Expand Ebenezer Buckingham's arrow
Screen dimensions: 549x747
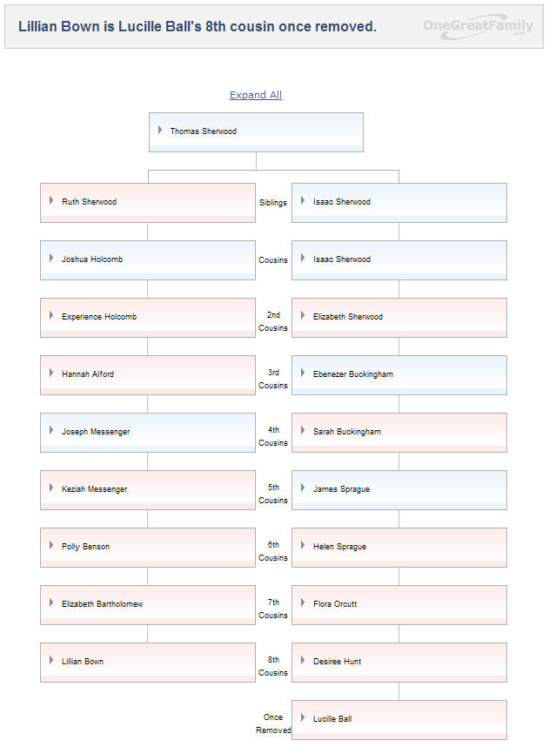click(x=303, y=373)
